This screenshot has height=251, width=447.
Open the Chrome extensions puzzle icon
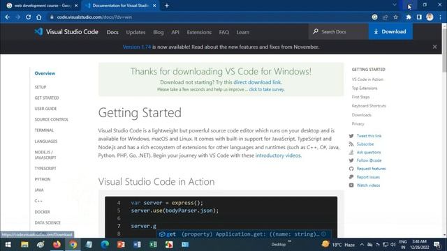coord(409,17)
